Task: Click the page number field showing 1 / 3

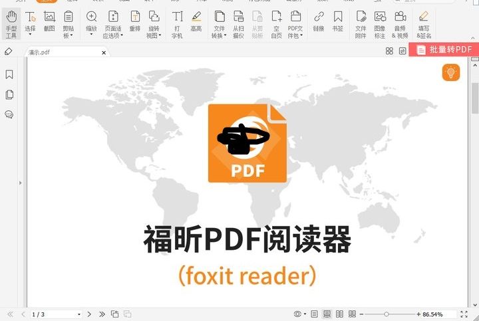Action: coord(53,314)
